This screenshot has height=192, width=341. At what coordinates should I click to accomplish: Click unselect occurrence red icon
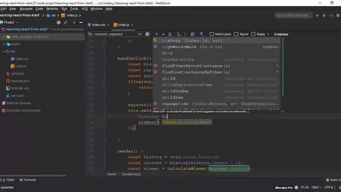[x=185, y=34]
